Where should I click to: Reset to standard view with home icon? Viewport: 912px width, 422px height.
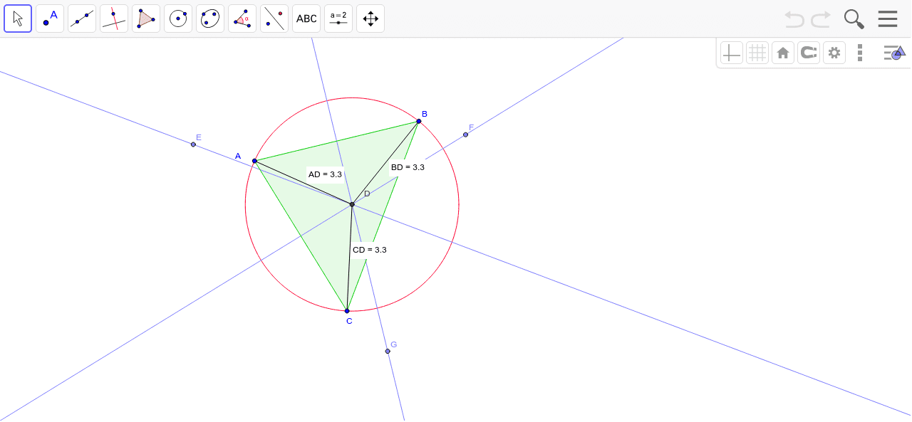(783, 53)
